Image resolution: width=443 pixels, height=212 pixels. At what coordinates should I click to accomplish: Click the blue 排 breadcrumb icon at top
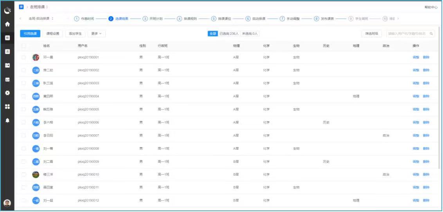click(x=22, y=7)
